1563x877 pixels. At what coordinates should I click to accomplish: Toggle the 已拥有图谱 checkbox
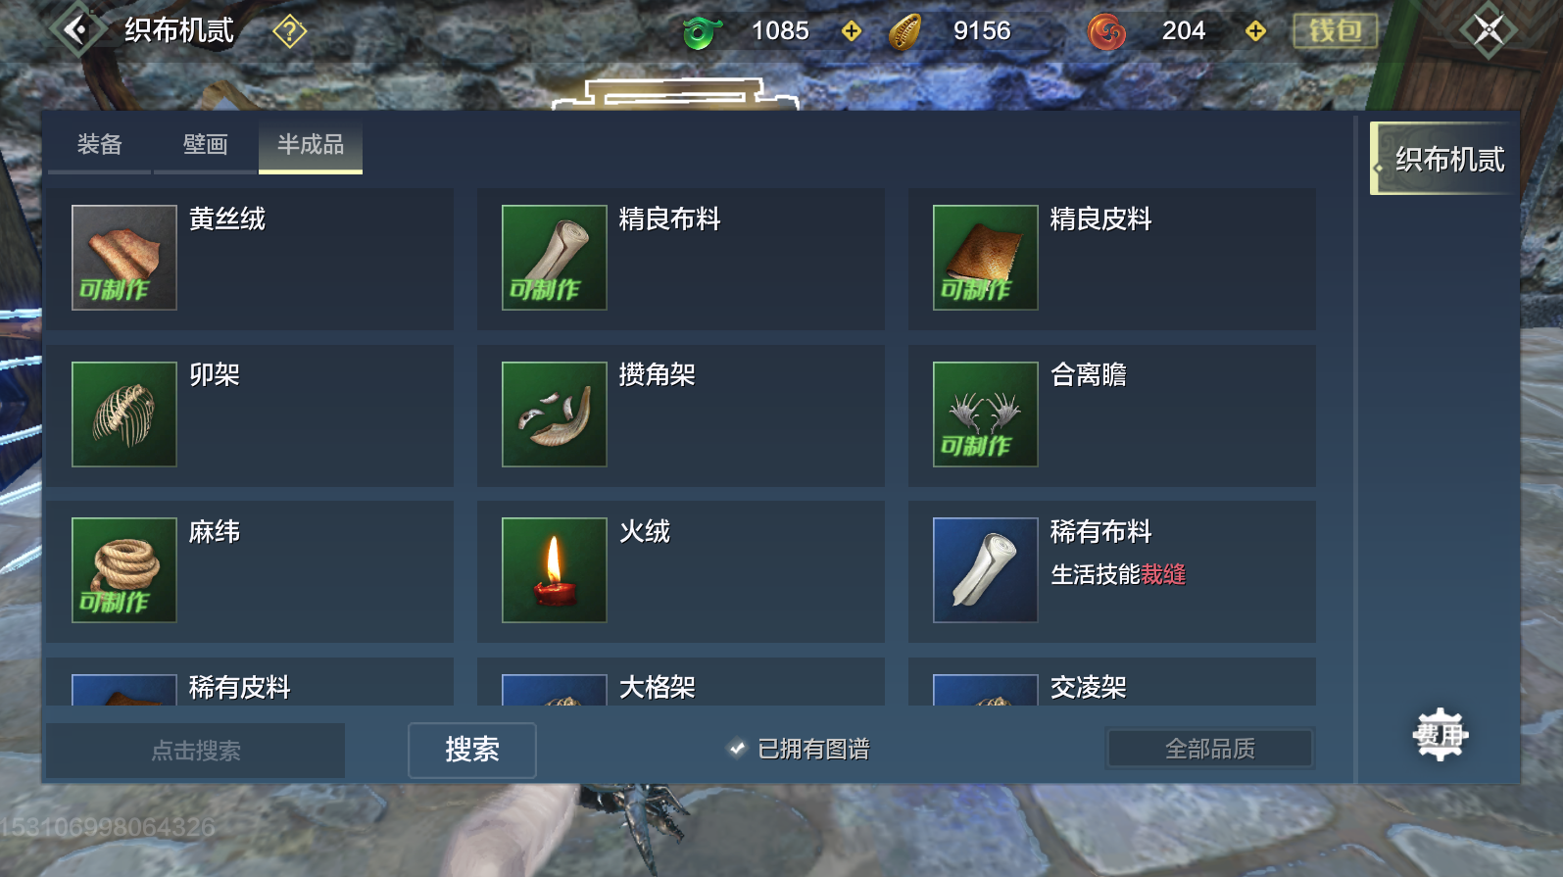pos(737,749)
